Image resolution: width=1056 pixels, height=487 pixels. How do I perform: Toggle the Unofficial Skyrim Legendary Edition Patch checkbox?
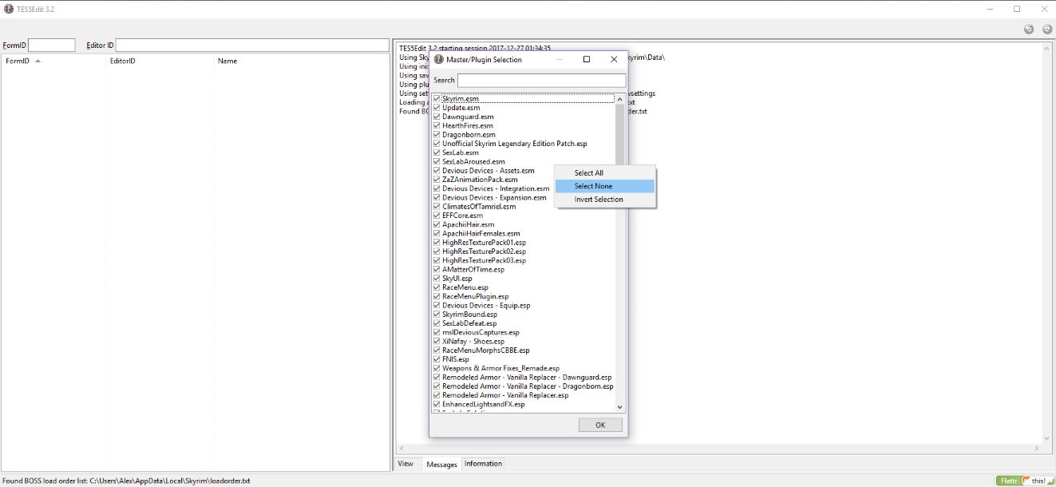point(437,144)
